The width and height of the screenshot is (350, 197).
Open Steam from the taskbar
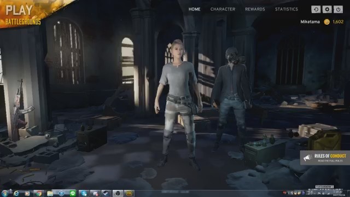[x=106, y=193]
